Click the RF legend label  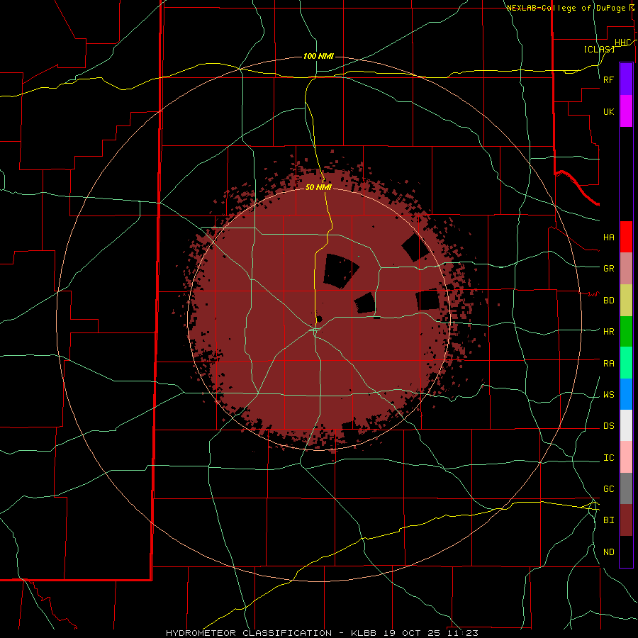click(609, 79)
